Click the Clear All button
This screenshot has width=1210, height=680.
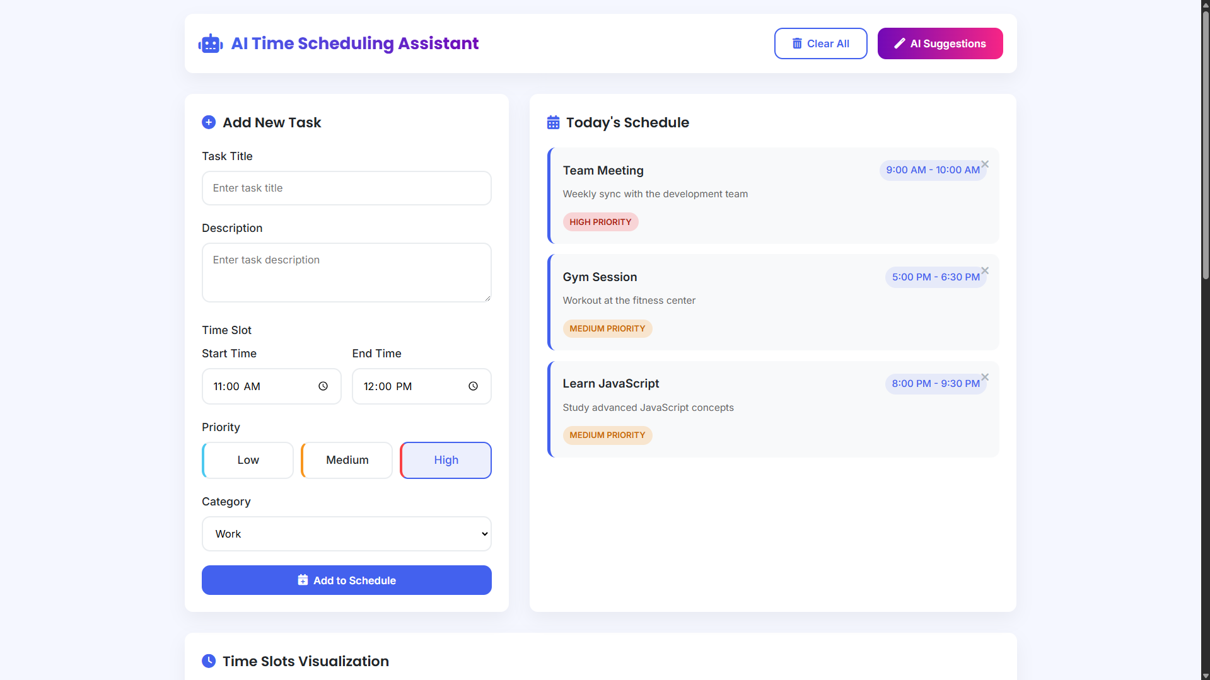(820, 43)
